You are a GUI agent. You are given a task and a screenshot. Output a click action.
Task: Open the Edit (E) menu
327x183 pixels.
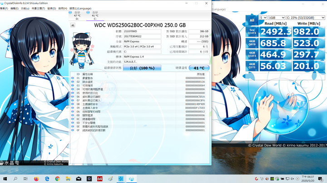(15, 9)
